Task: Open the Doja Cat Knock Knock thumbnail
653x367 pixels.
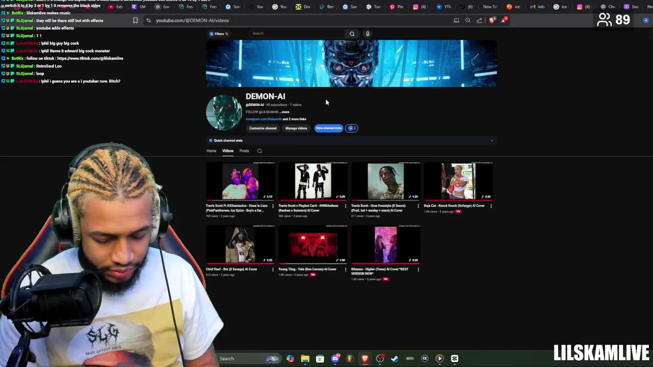Action: (458, 181)
